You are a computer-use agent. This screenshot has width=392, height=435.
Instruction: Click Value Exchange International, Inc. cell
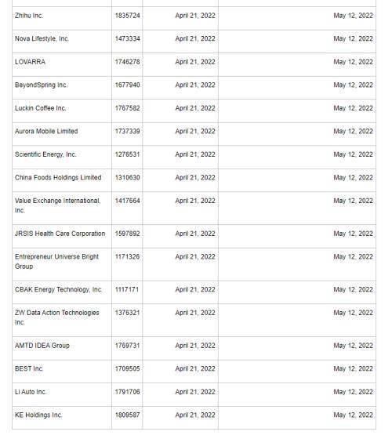tap(58, 205)
